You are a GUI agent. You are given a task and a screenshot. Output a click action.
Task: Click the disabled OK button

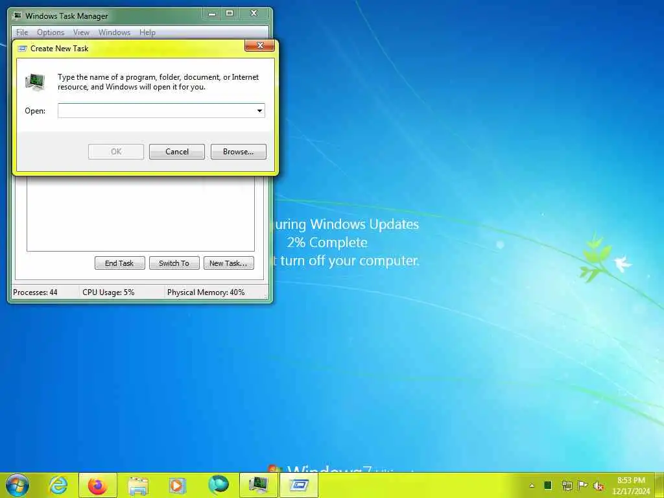click(x=116, y=152)
